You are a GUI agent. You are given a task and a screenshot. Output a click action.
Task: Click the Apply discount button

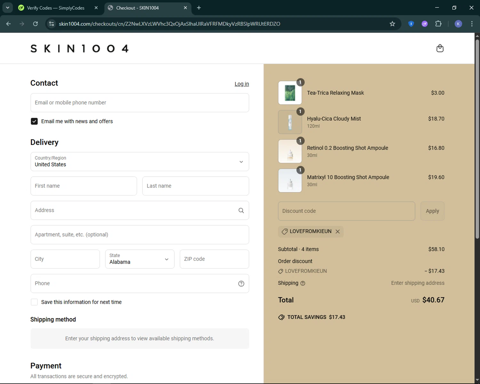[432, 211]
